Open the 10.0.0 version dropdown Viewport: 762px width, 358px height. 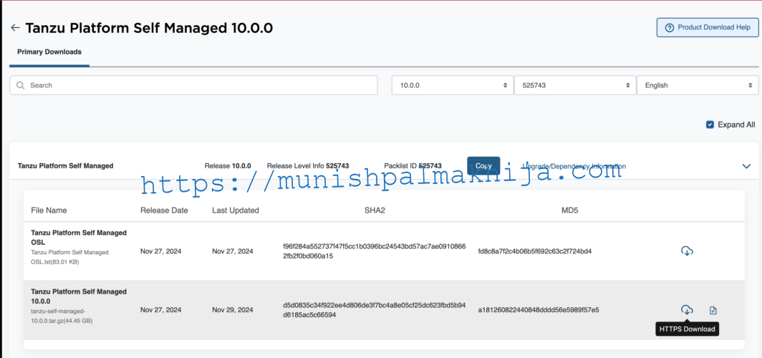[452, 85]
